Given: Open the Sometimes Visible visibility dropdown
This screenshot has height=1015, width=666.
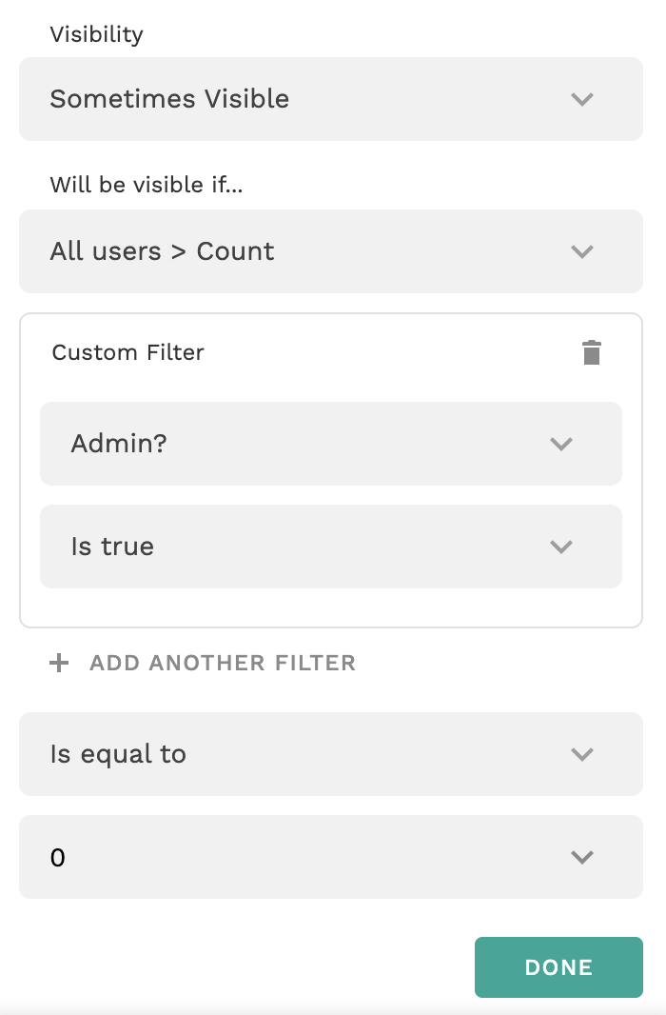Looking at the screenshot, I should 285,99.
